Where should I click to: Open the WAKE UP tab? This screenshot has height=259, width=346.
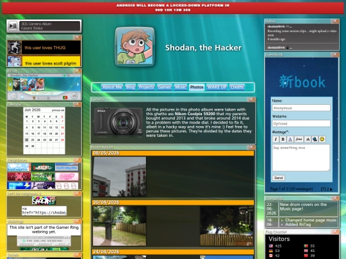click(x=217, y=87)
